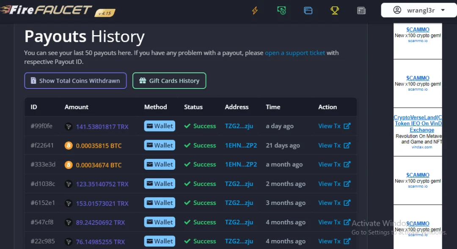Image resolution: width=457 pixels, height=249 pixels.
Task: Click Wallet badge in row #6152e1
Action: 160,203
